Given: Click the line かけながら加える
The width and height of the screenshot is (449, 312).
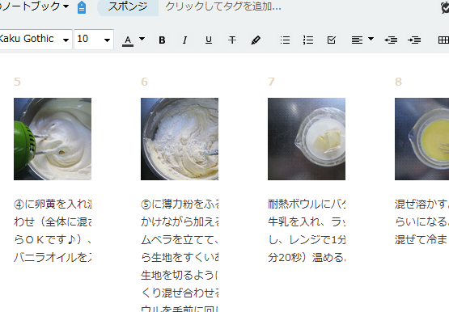Looking at the screenshot, I should coord(180,221).
